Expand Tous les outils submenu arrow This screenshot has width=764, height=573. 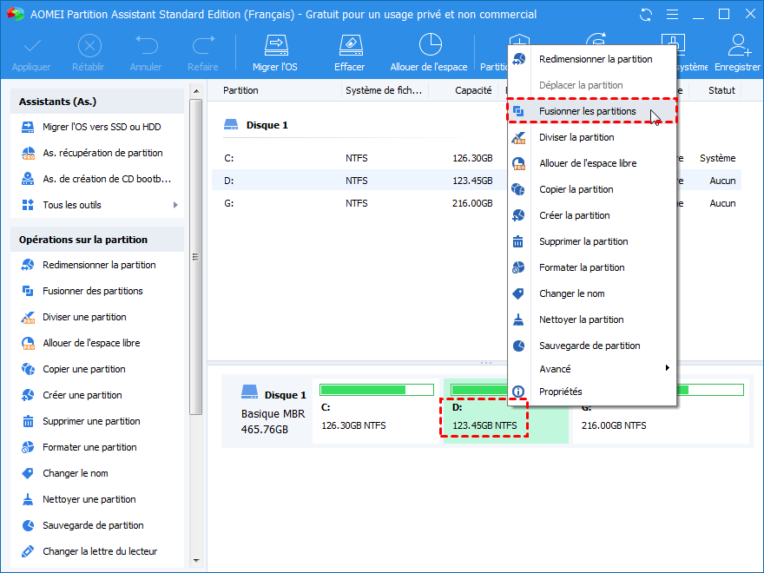(175, 205)
